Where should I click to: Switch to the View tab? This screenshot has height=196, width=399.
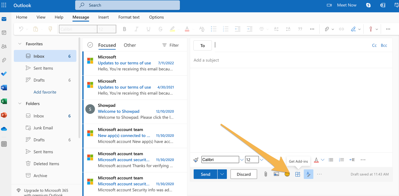tap(41, 17)
